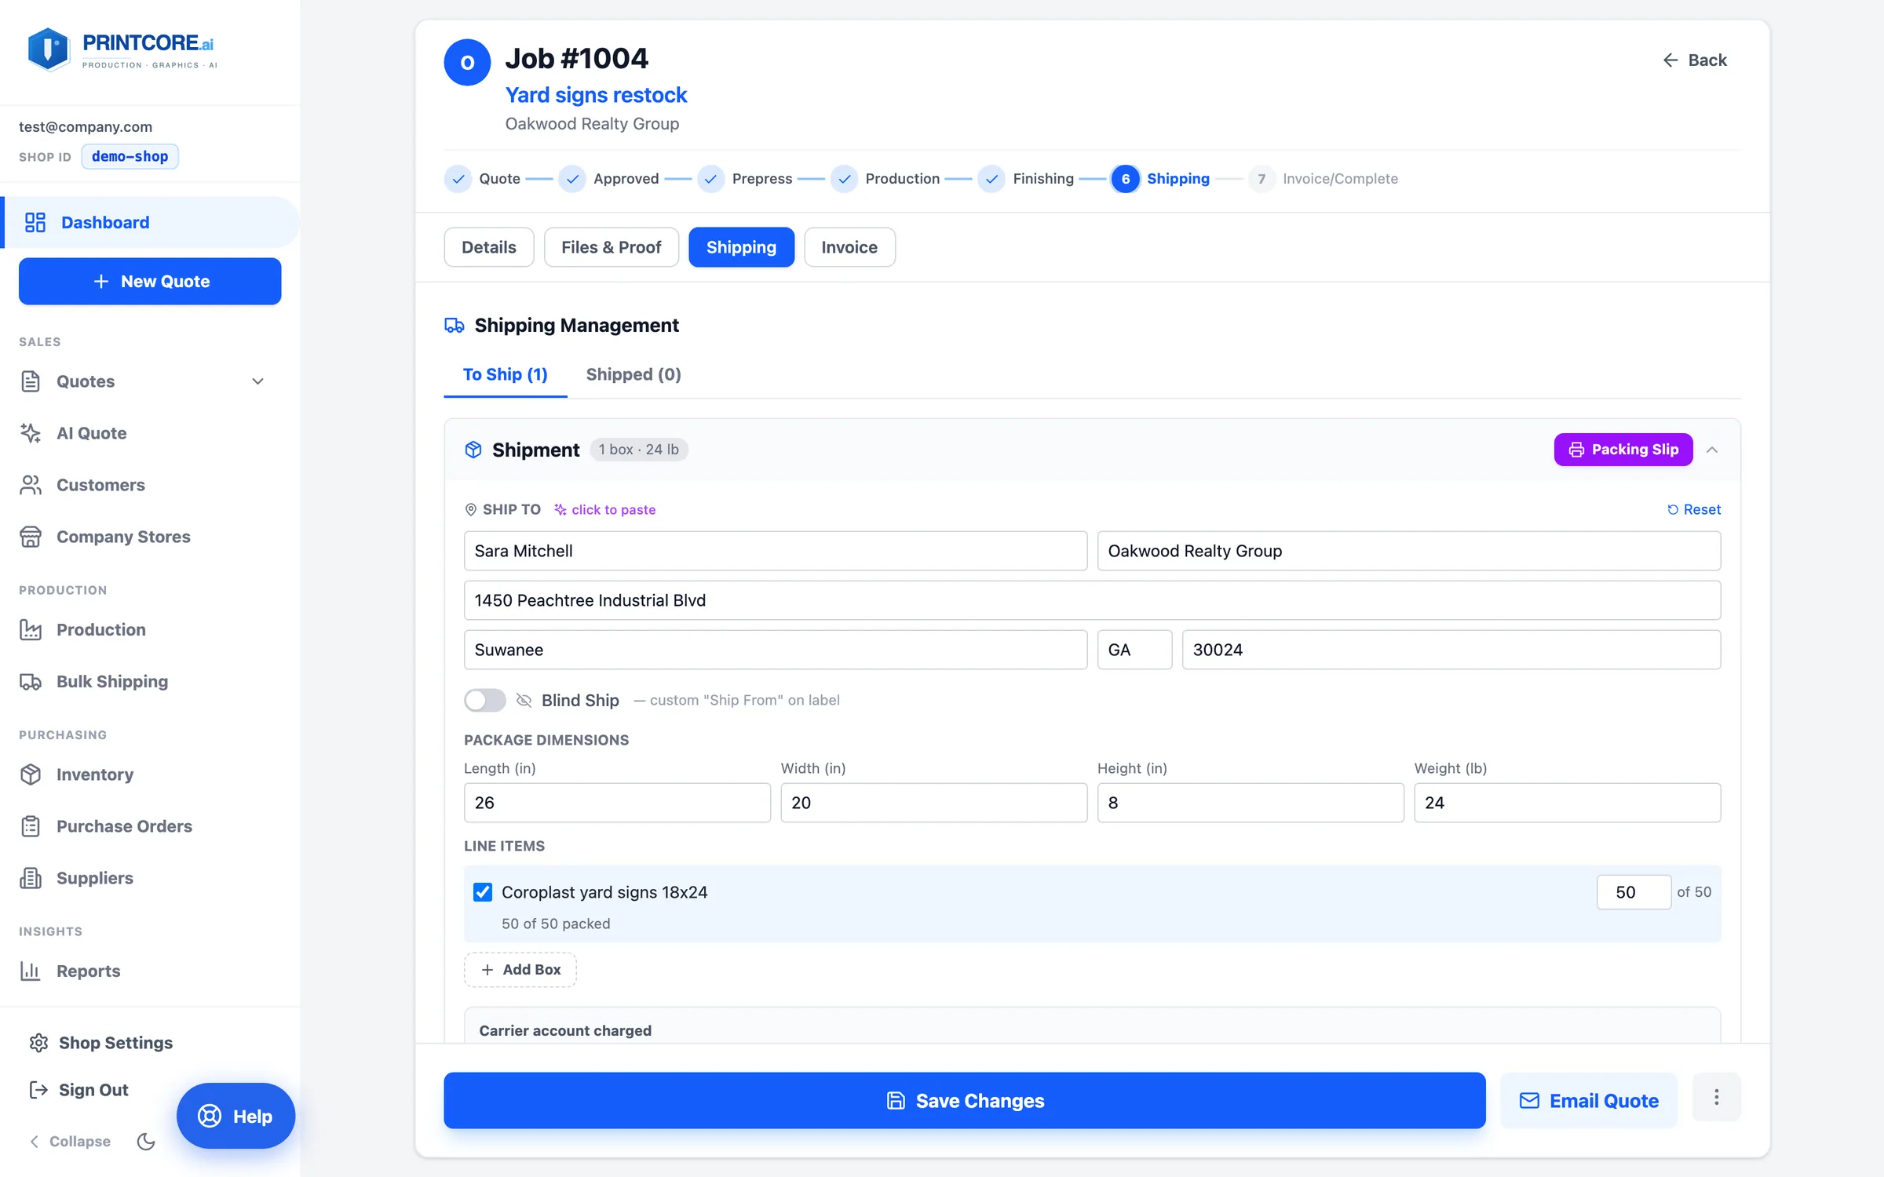Open Production in the sidebar
Viewport: 1884px width, 1177px height.
point(101,629)
